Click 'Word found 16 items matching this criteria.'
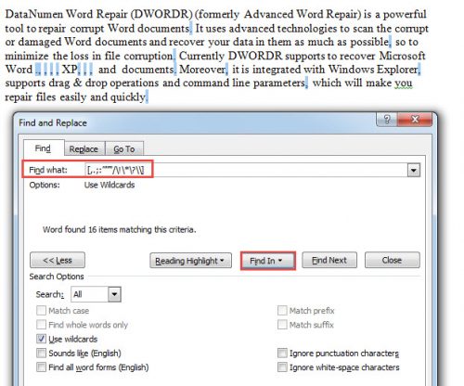The image size is (464, 386). (119, 230)
